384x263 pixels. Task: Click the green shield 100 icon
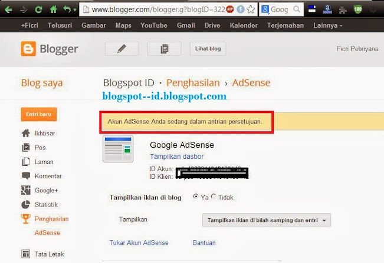click(357, 9)
